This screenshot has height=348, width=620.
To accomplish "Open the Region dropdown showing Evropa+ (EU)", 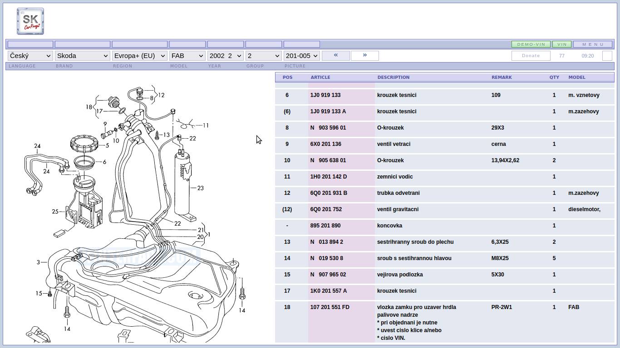I will pos(139,56).
